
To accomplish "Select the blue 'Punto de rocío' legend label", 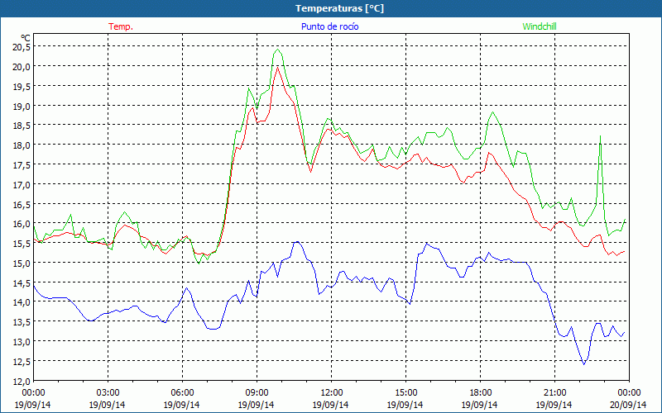I will (x=329, y=26).
